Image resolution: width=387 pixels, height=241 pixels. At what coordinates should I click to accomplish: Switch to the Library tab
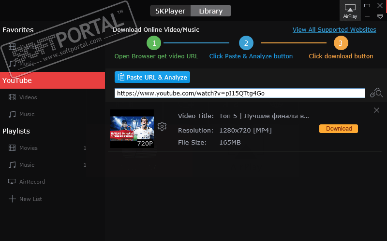(211, 11)
